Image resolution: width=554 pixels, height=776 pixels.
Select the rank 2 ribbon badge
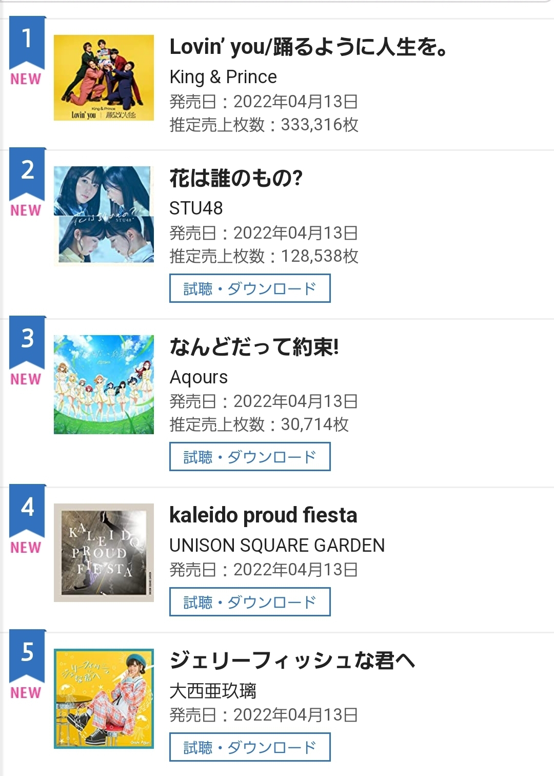coord(27,174)
